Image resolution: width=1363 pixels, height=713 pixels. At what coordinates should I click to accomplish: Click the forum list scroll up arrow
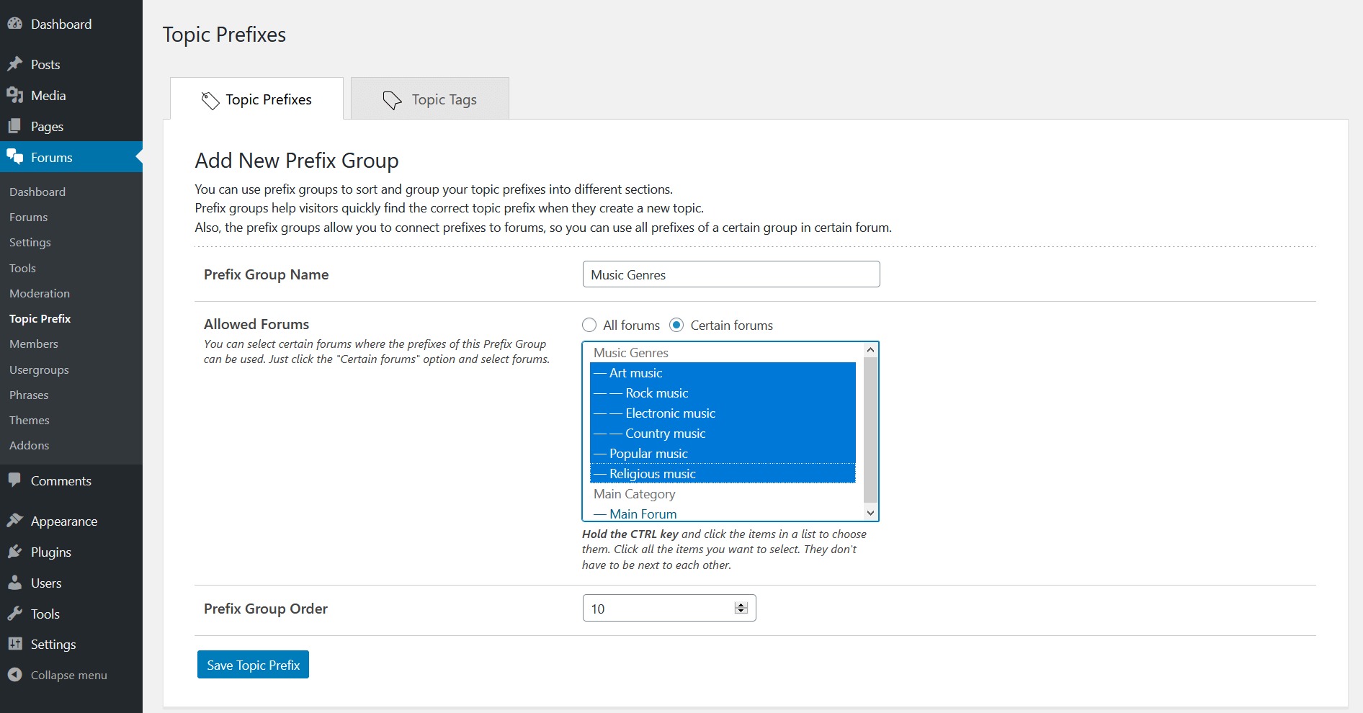pyautogui.click(x=870, y=350)
